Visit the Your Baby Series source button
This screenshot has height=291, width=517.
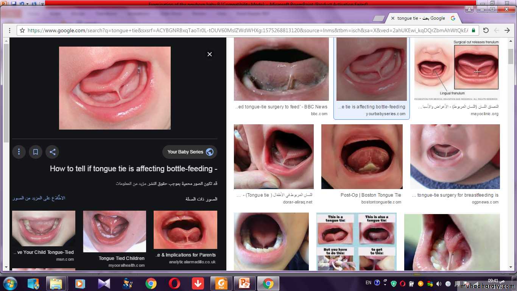pos(190,152)
